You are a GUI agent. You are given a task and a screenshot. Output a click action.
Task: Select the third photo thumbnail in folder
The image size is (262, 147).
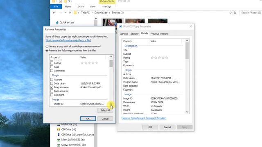158,21
